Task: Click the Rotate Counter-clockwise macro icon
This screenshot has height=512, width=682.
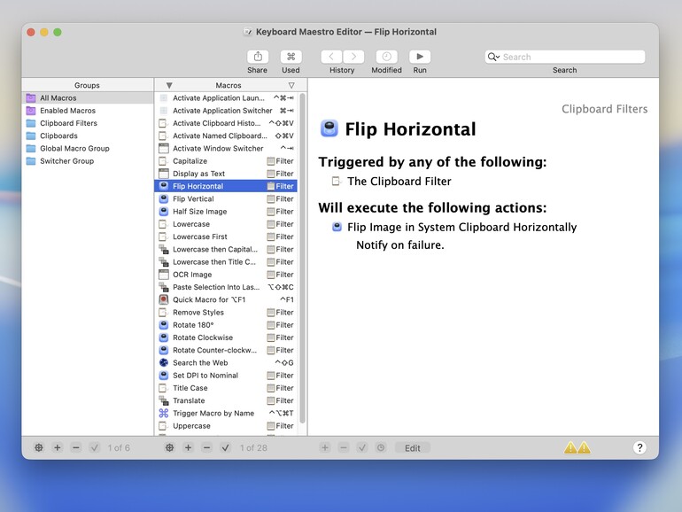Action: (164, 350)
